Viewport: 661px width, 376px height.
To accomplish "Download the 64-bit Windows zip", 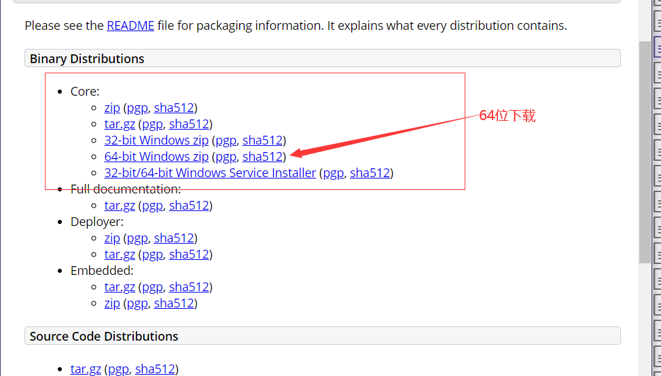I will click(x=156, y=157).
